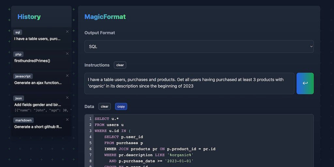This screenshot has height=167, width=334.
Task: Remove the sql history entry
Action: (x=67, y=32)
